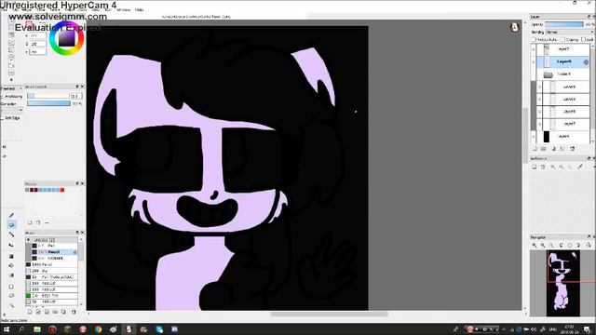Click the folder icon under the brush list
The height and width of the screenshot is (335, 596).
[55, 313]
